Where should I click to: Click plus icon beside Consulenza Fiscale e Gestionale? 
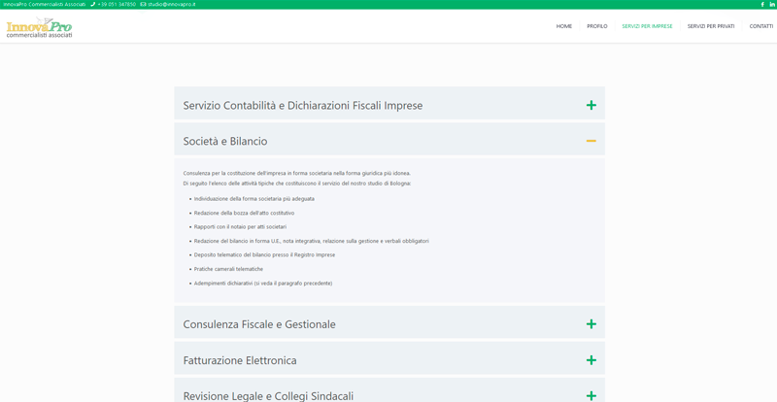point(591,324)
